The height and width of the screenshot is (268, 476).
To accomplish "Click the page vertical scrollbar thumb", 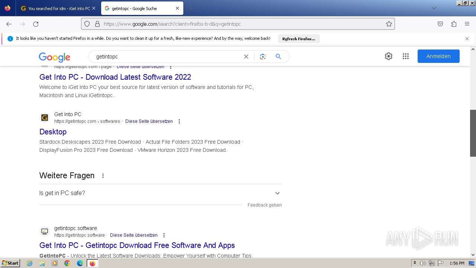I will (x=473, y=133).
